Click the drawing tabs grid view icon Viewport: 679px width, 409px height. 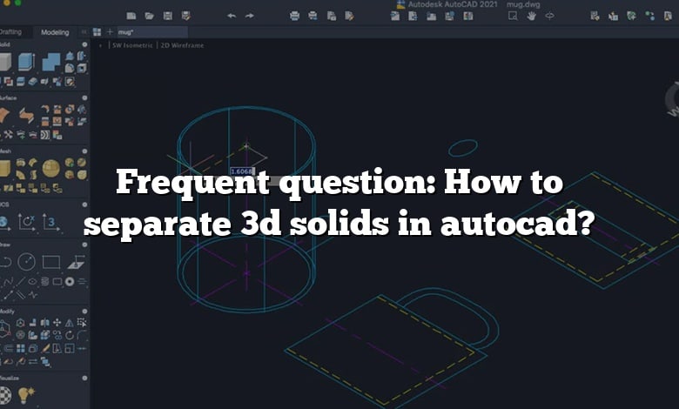[97, 32]
